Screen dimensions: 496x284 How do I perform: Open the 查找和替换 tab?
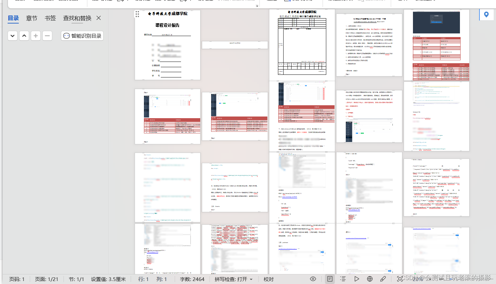[77, 18]
